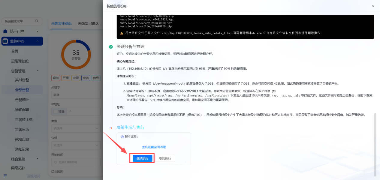Open the 主机磁盘空间清理 script link
The height and width of the screenshot is (180, 380).
pos(154,147)
